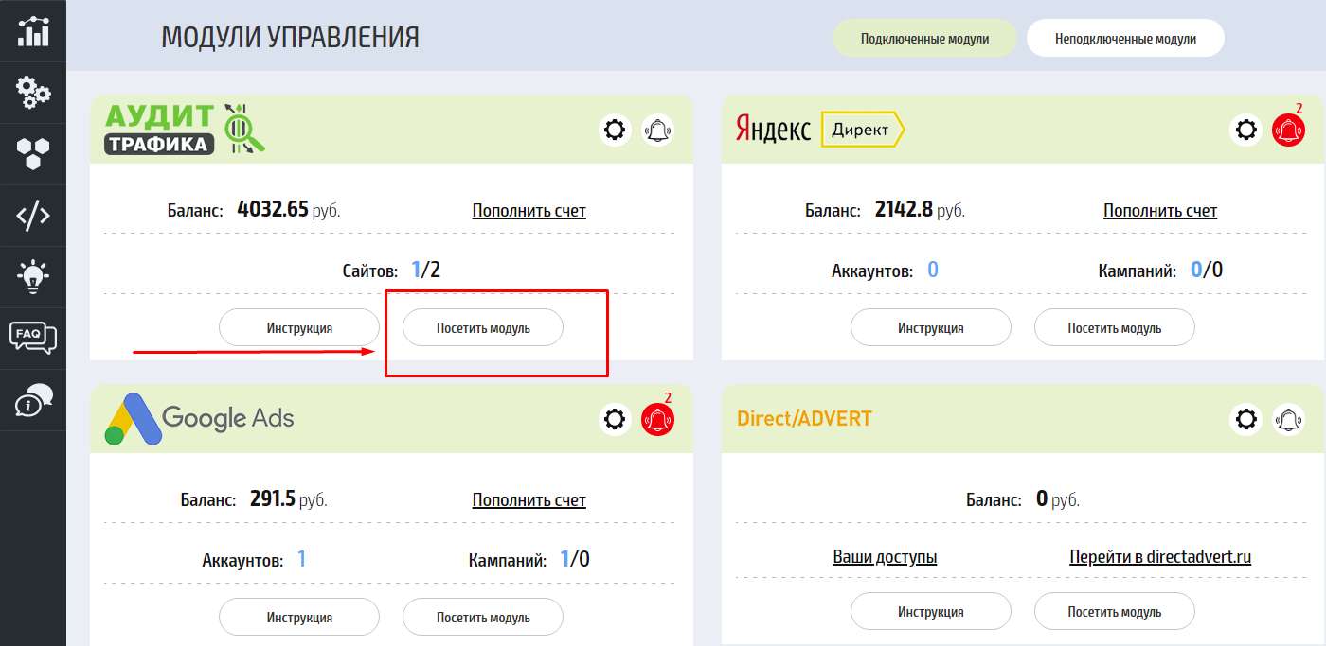
Task: Open the hexagon modules icon in sidebar
Action: pos(33,153)
